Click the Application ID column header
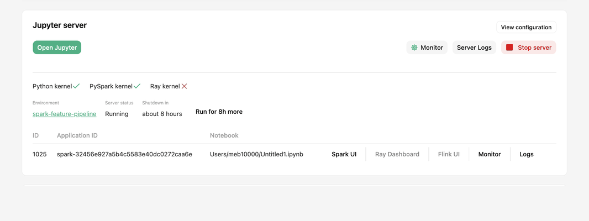This screenshot has height=221, width=589. coord(77,135)
